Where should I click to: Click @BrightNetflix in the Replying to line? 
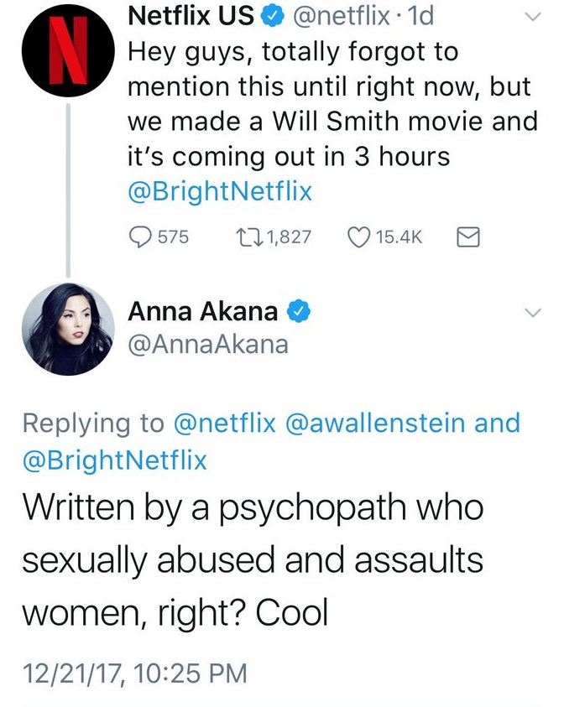point(114,460)
